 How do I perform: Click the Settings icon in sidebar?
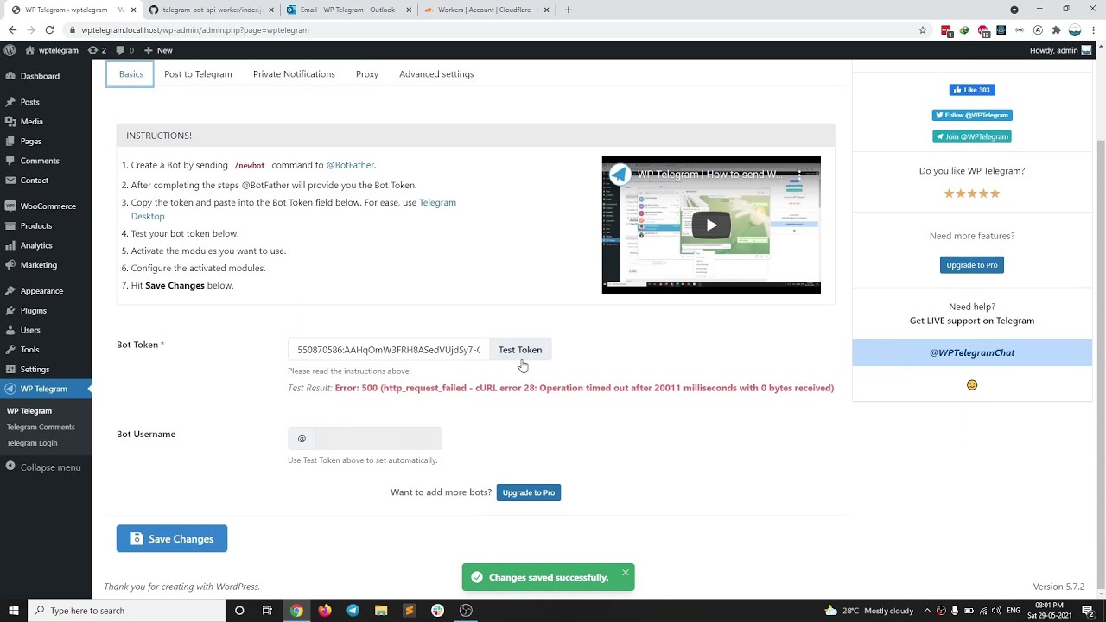click(x=10, y=369)
